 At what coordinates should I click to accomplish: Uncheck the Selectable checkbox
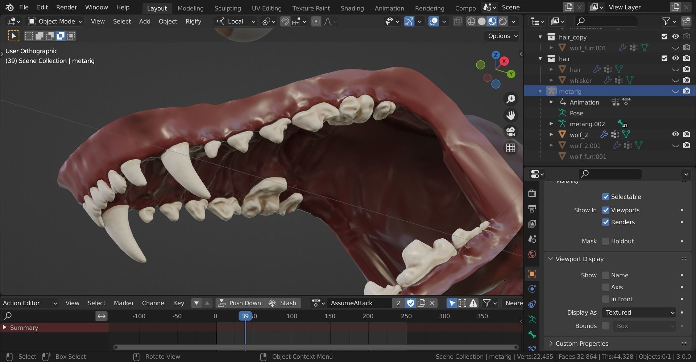606,197
